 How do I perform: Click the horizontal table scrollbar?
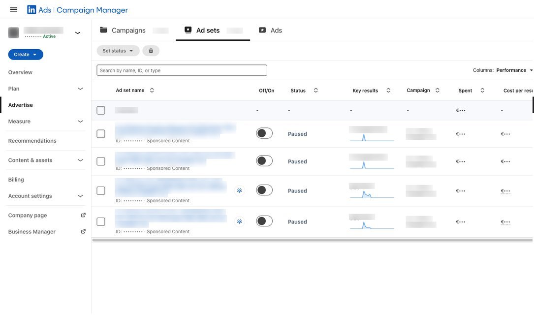(313, 240)
